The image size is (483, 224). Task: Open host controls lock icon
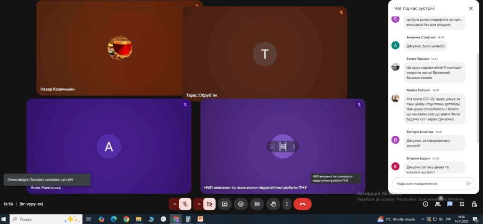tap(475, 204)
